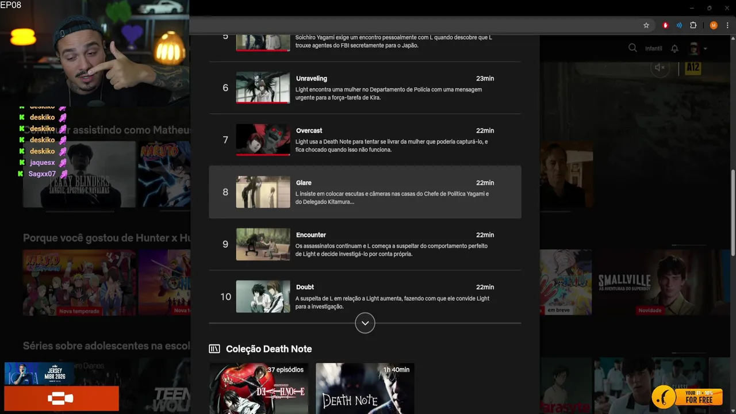Click the 'Doubt' episode title
Viewport: 736px width, 414px height.
305,287
